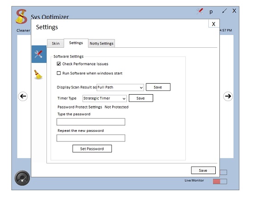The image size is (253, 198).
Task: Click the Password Protect Settings label
Action: [x=80, y=107]
